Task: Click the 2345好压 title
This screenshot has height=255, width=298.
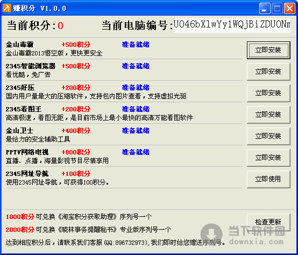Action: coord(20,88)
